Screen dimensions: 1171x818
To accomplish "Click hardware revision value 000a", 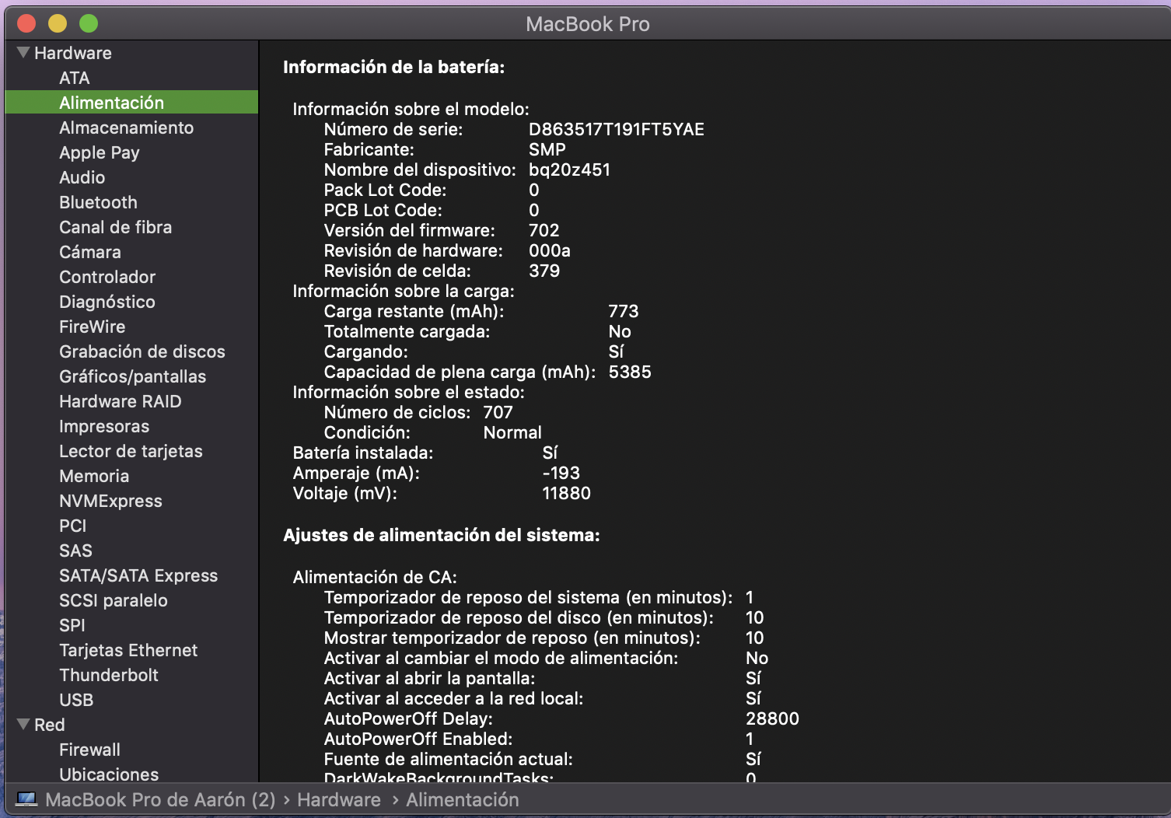I will coord(550,250).
